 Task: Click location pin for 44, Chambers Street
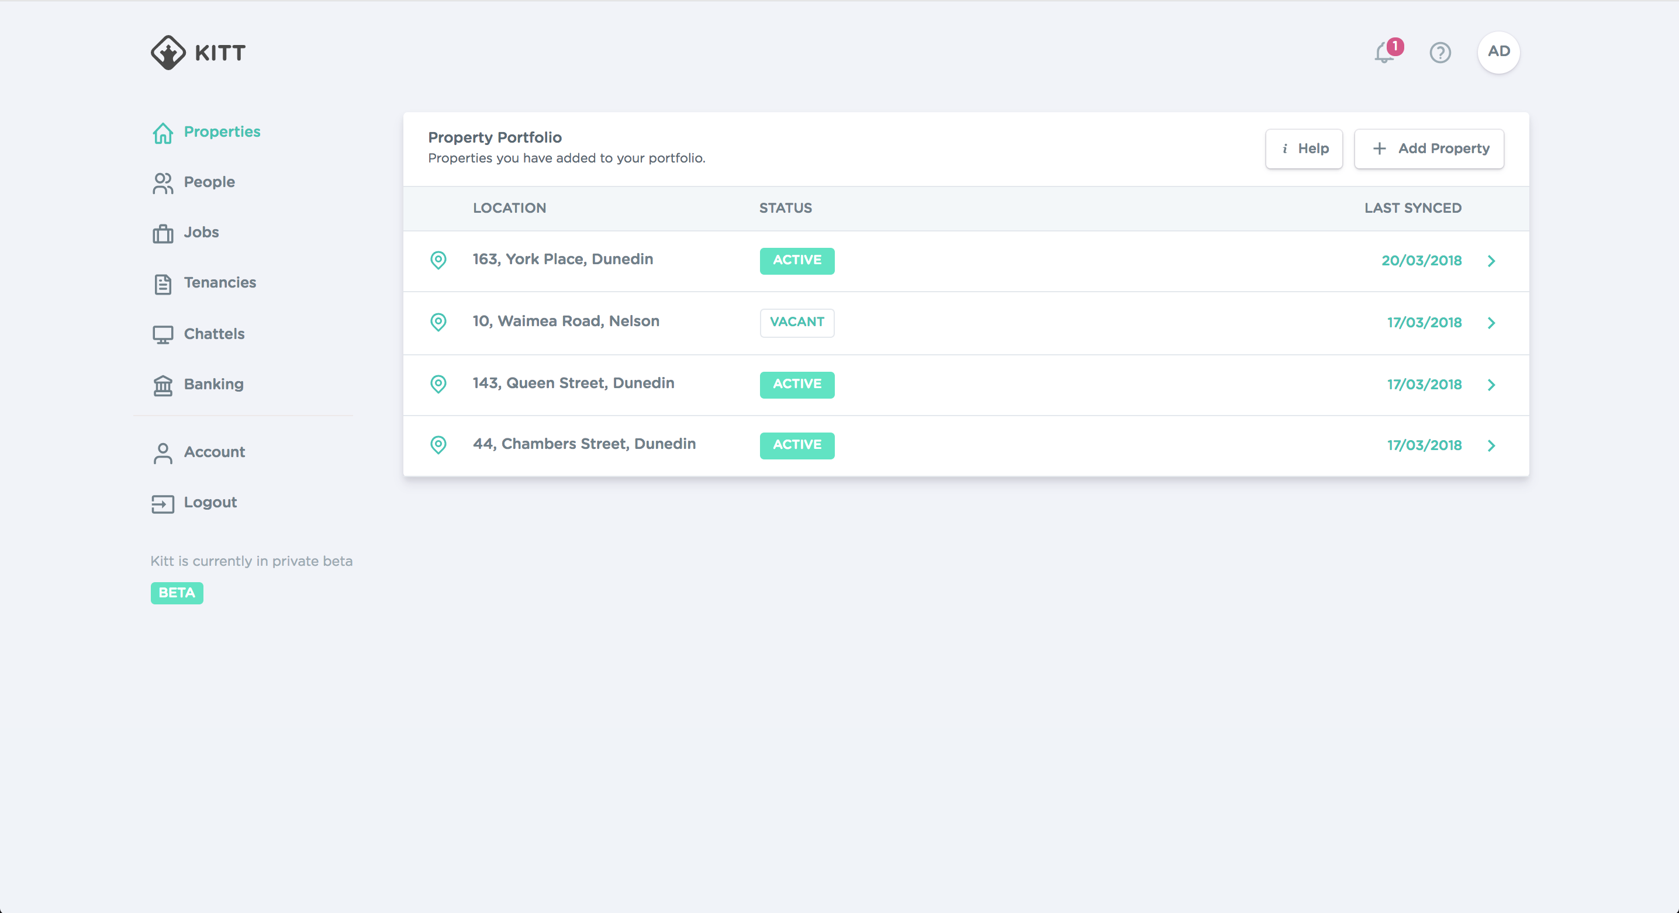click(x=438, y=444)
